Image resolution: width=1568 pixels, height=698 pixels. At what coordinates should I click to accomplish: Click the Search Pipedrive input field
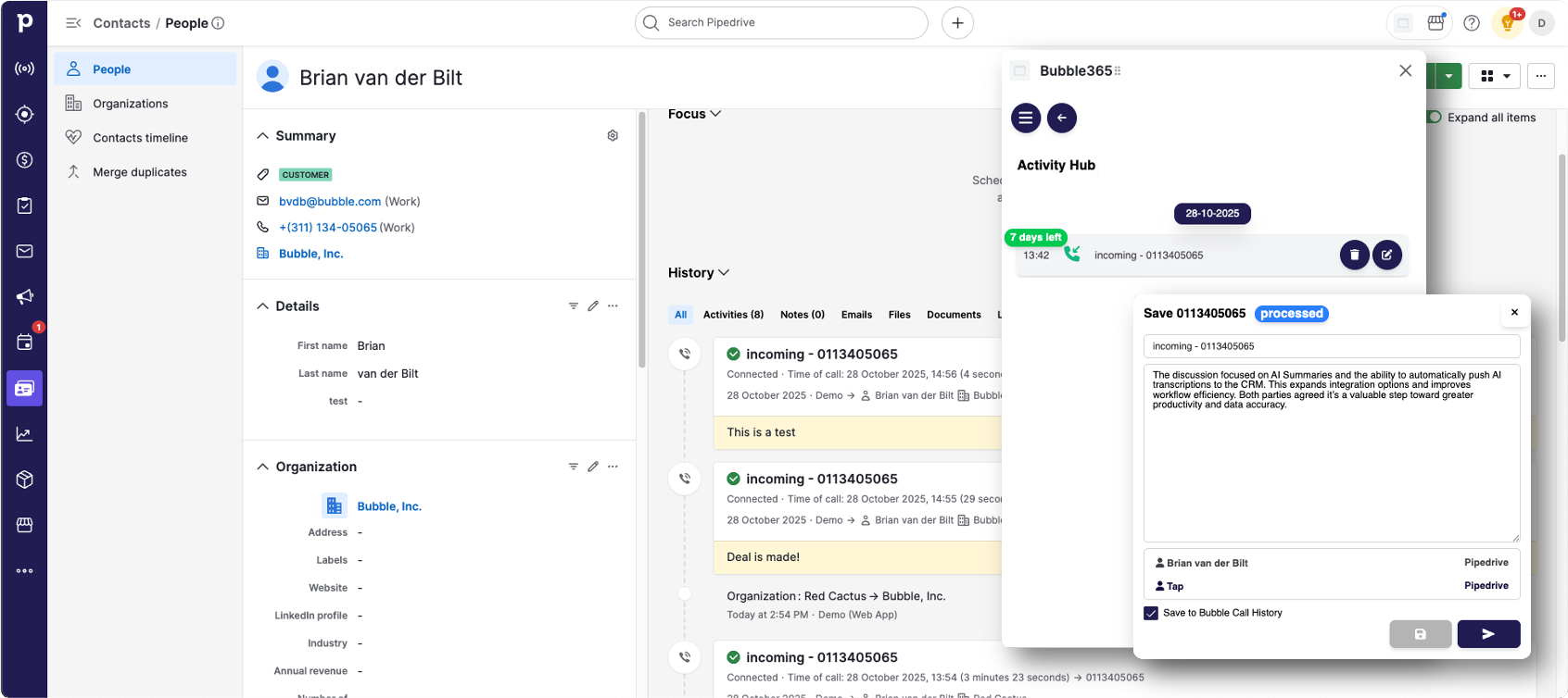coord(781,23)
